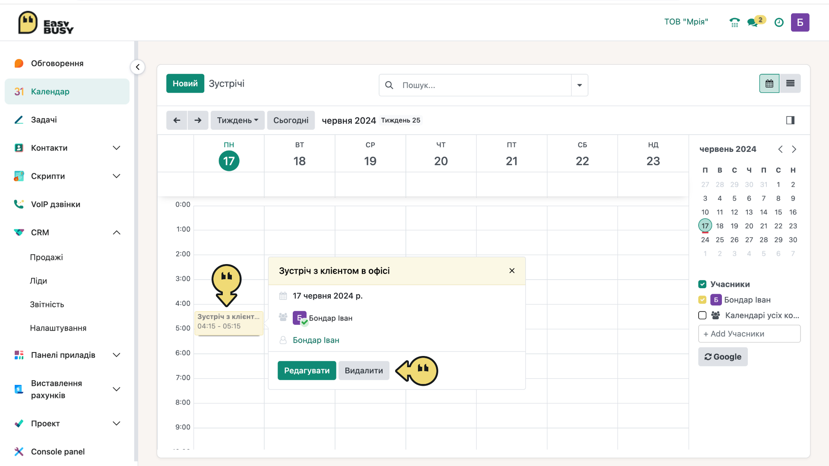829x466 pixels.
Task: Click the Сьогодні button
Action: 291,120
